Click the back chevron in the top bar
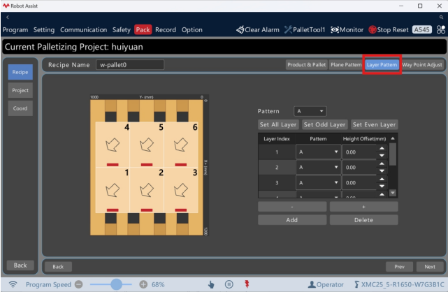Viewport: 448px width, 292px height. (8, 17)
